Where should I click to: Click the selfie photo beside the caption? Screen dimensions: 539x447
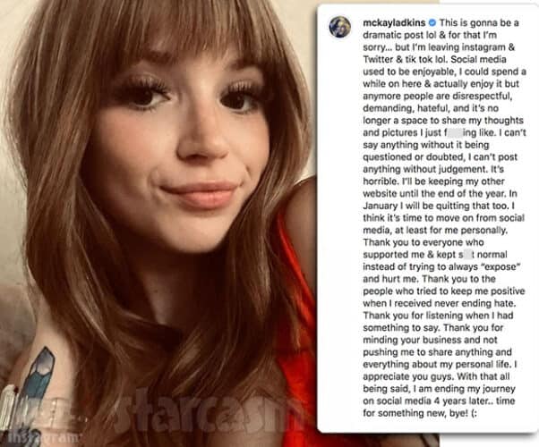coord(158,223)
